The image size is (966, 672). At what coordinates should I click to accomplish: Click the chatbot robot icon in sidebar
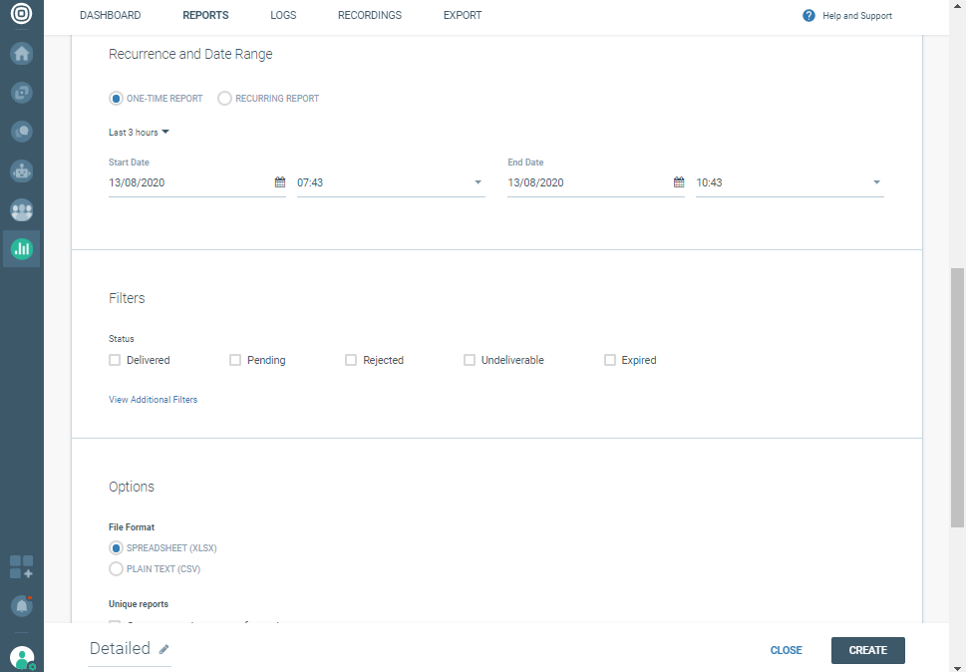[x=21, y=170]
